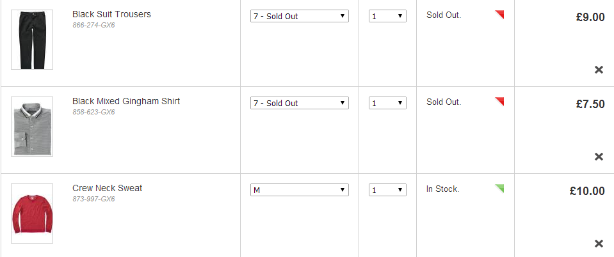Remove Black Mixed Gingham Shirt from basket
Screen dimensions: 614x257
pyautogui.click(x=599, y=157)
